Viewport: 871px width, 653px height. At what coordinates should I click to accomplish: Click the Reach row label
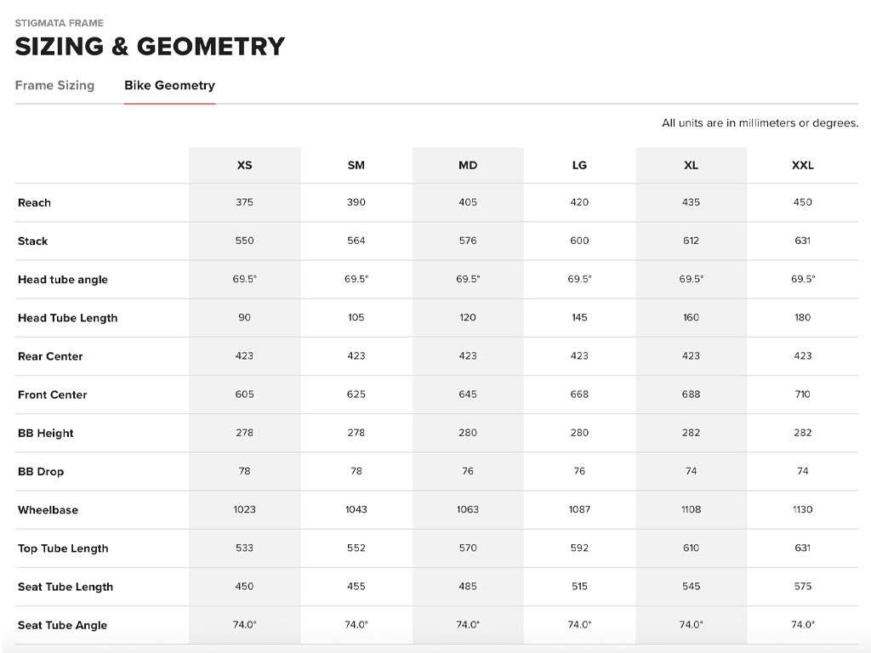click(x=34, y=202)
